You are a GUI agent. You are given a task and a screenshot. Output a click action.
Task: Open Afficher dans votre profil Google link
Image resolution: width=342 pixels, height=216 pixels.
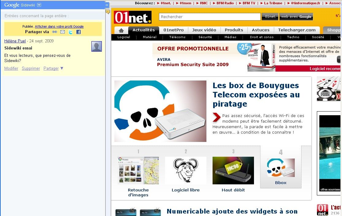[x=59, y=27]
